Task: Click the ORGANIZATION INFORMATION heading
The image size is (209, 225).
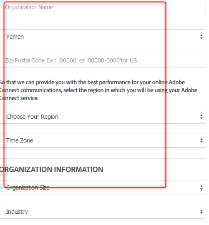Action: point(51,170)
